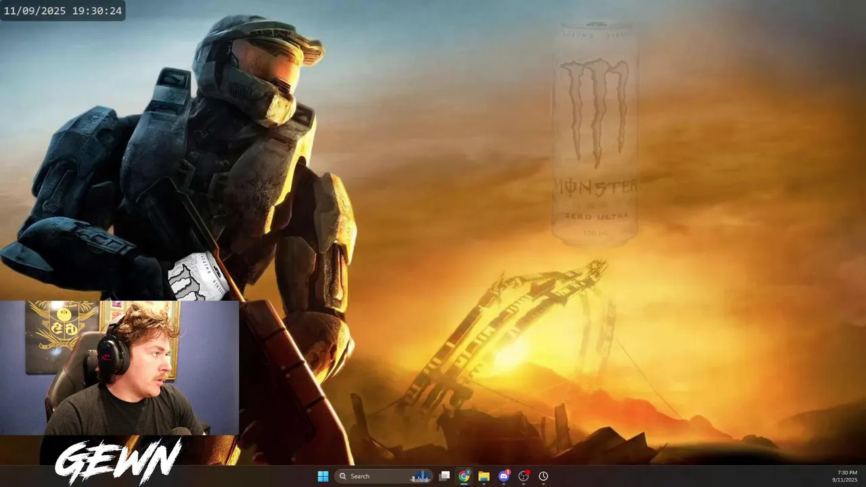The width and height of the screenshot is (866, 487).
Task: Open the Clock app in the taskbar
Action: pos(543,476)
